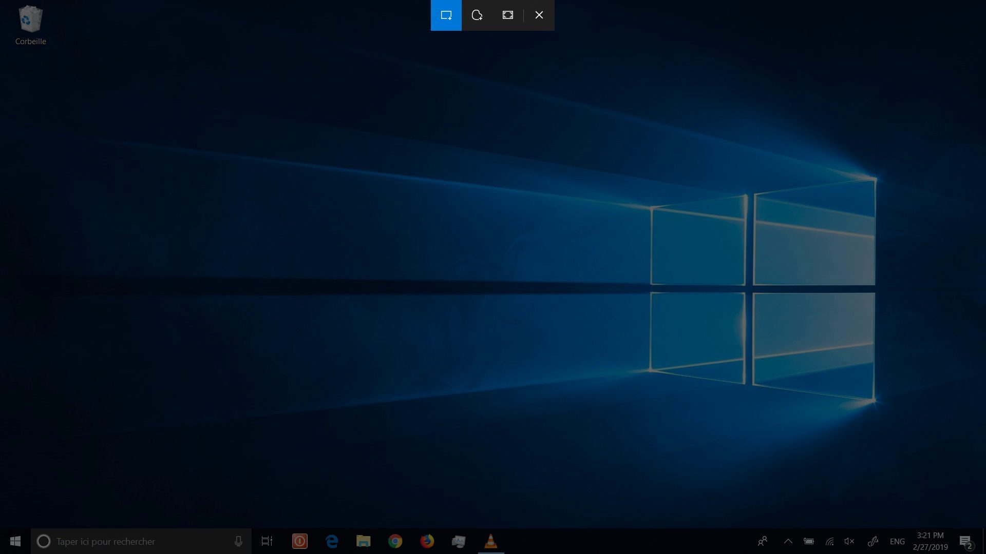Click the 'Taper ici pour rechercher' search box

pyautogui.click(x=141, y=541)
